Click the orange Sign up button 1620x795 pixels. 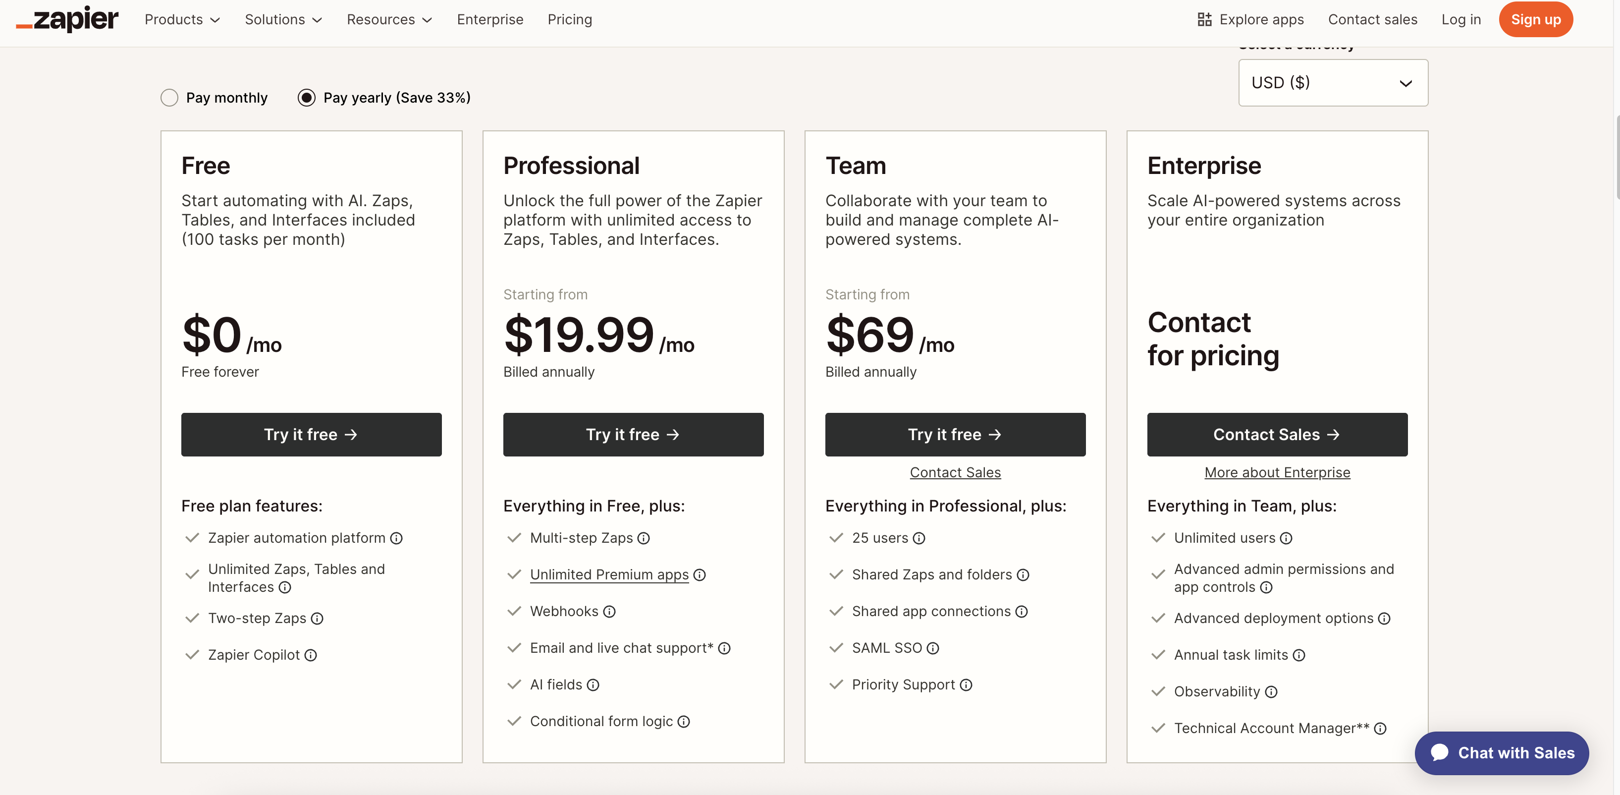click(x=1536, y=19)
